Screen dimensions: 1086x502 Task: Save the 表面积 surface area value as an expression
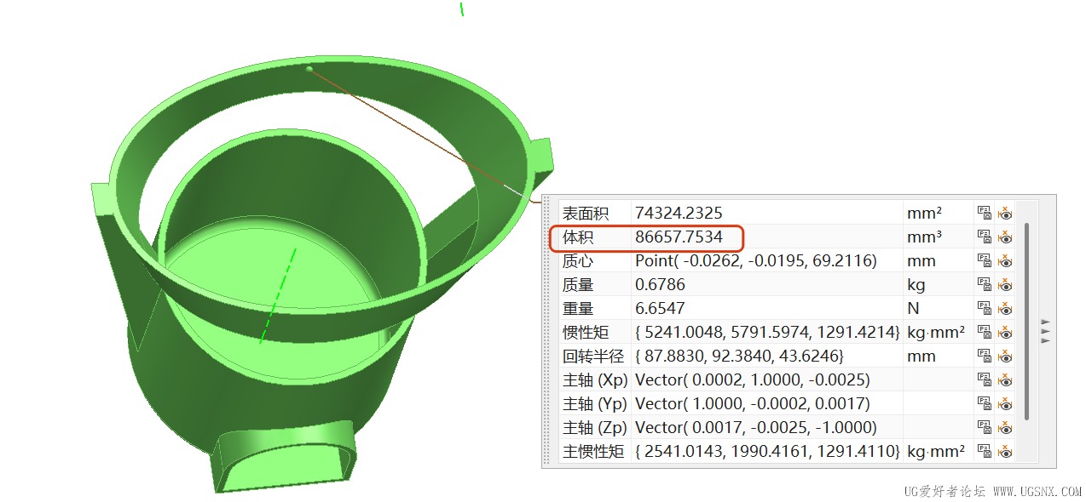click(983, 213)
